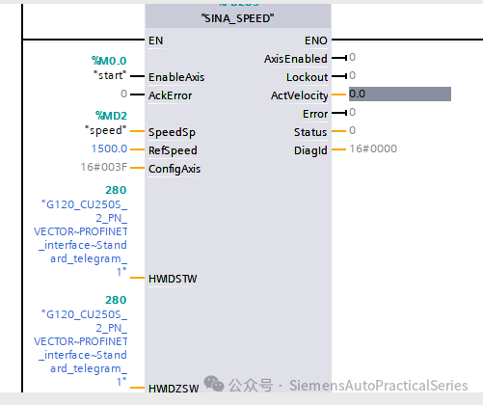Viewport: 483px width, 405px height.
Task: Click the ActVelocity output parameter
Action: (x=299, y=95)
